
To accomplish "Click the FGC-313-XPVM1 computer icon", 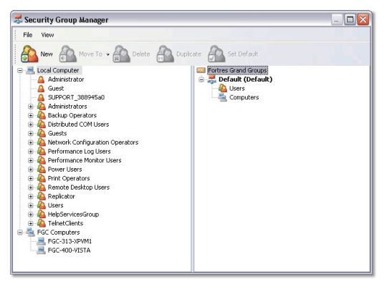I will click(42, 241).
